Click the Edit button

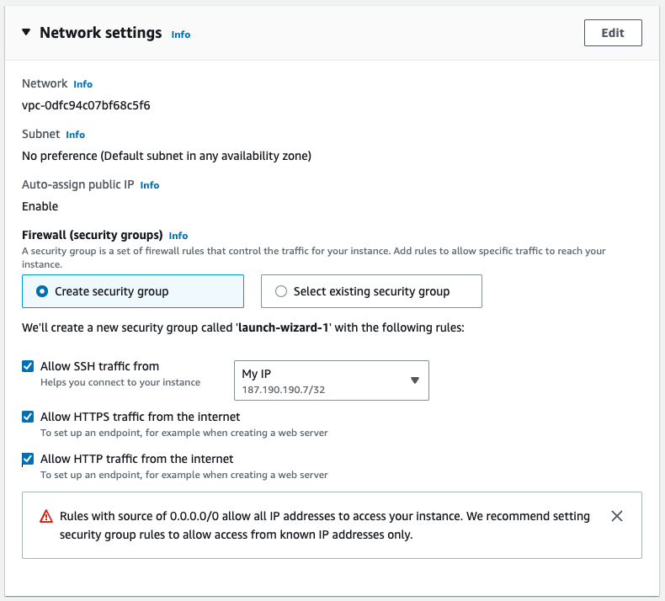tap(612, 33)
